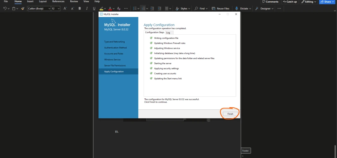The width and height of the screenshot is (337, 158).
Task: Toggle Italic formatting
Action: (87, 9)
